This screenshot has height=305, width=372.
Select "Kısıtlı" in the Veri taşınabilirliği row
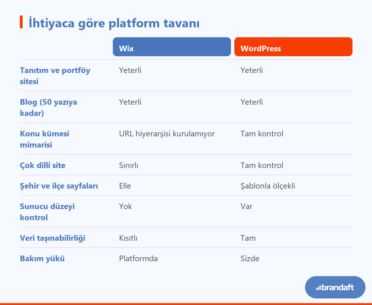point(128,238)
